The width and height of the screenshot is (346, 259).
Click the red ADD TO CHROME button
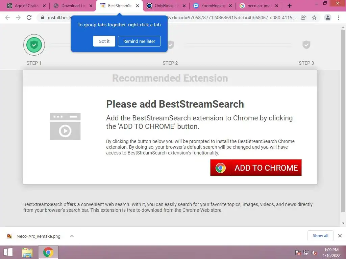[x=256, y=168]
